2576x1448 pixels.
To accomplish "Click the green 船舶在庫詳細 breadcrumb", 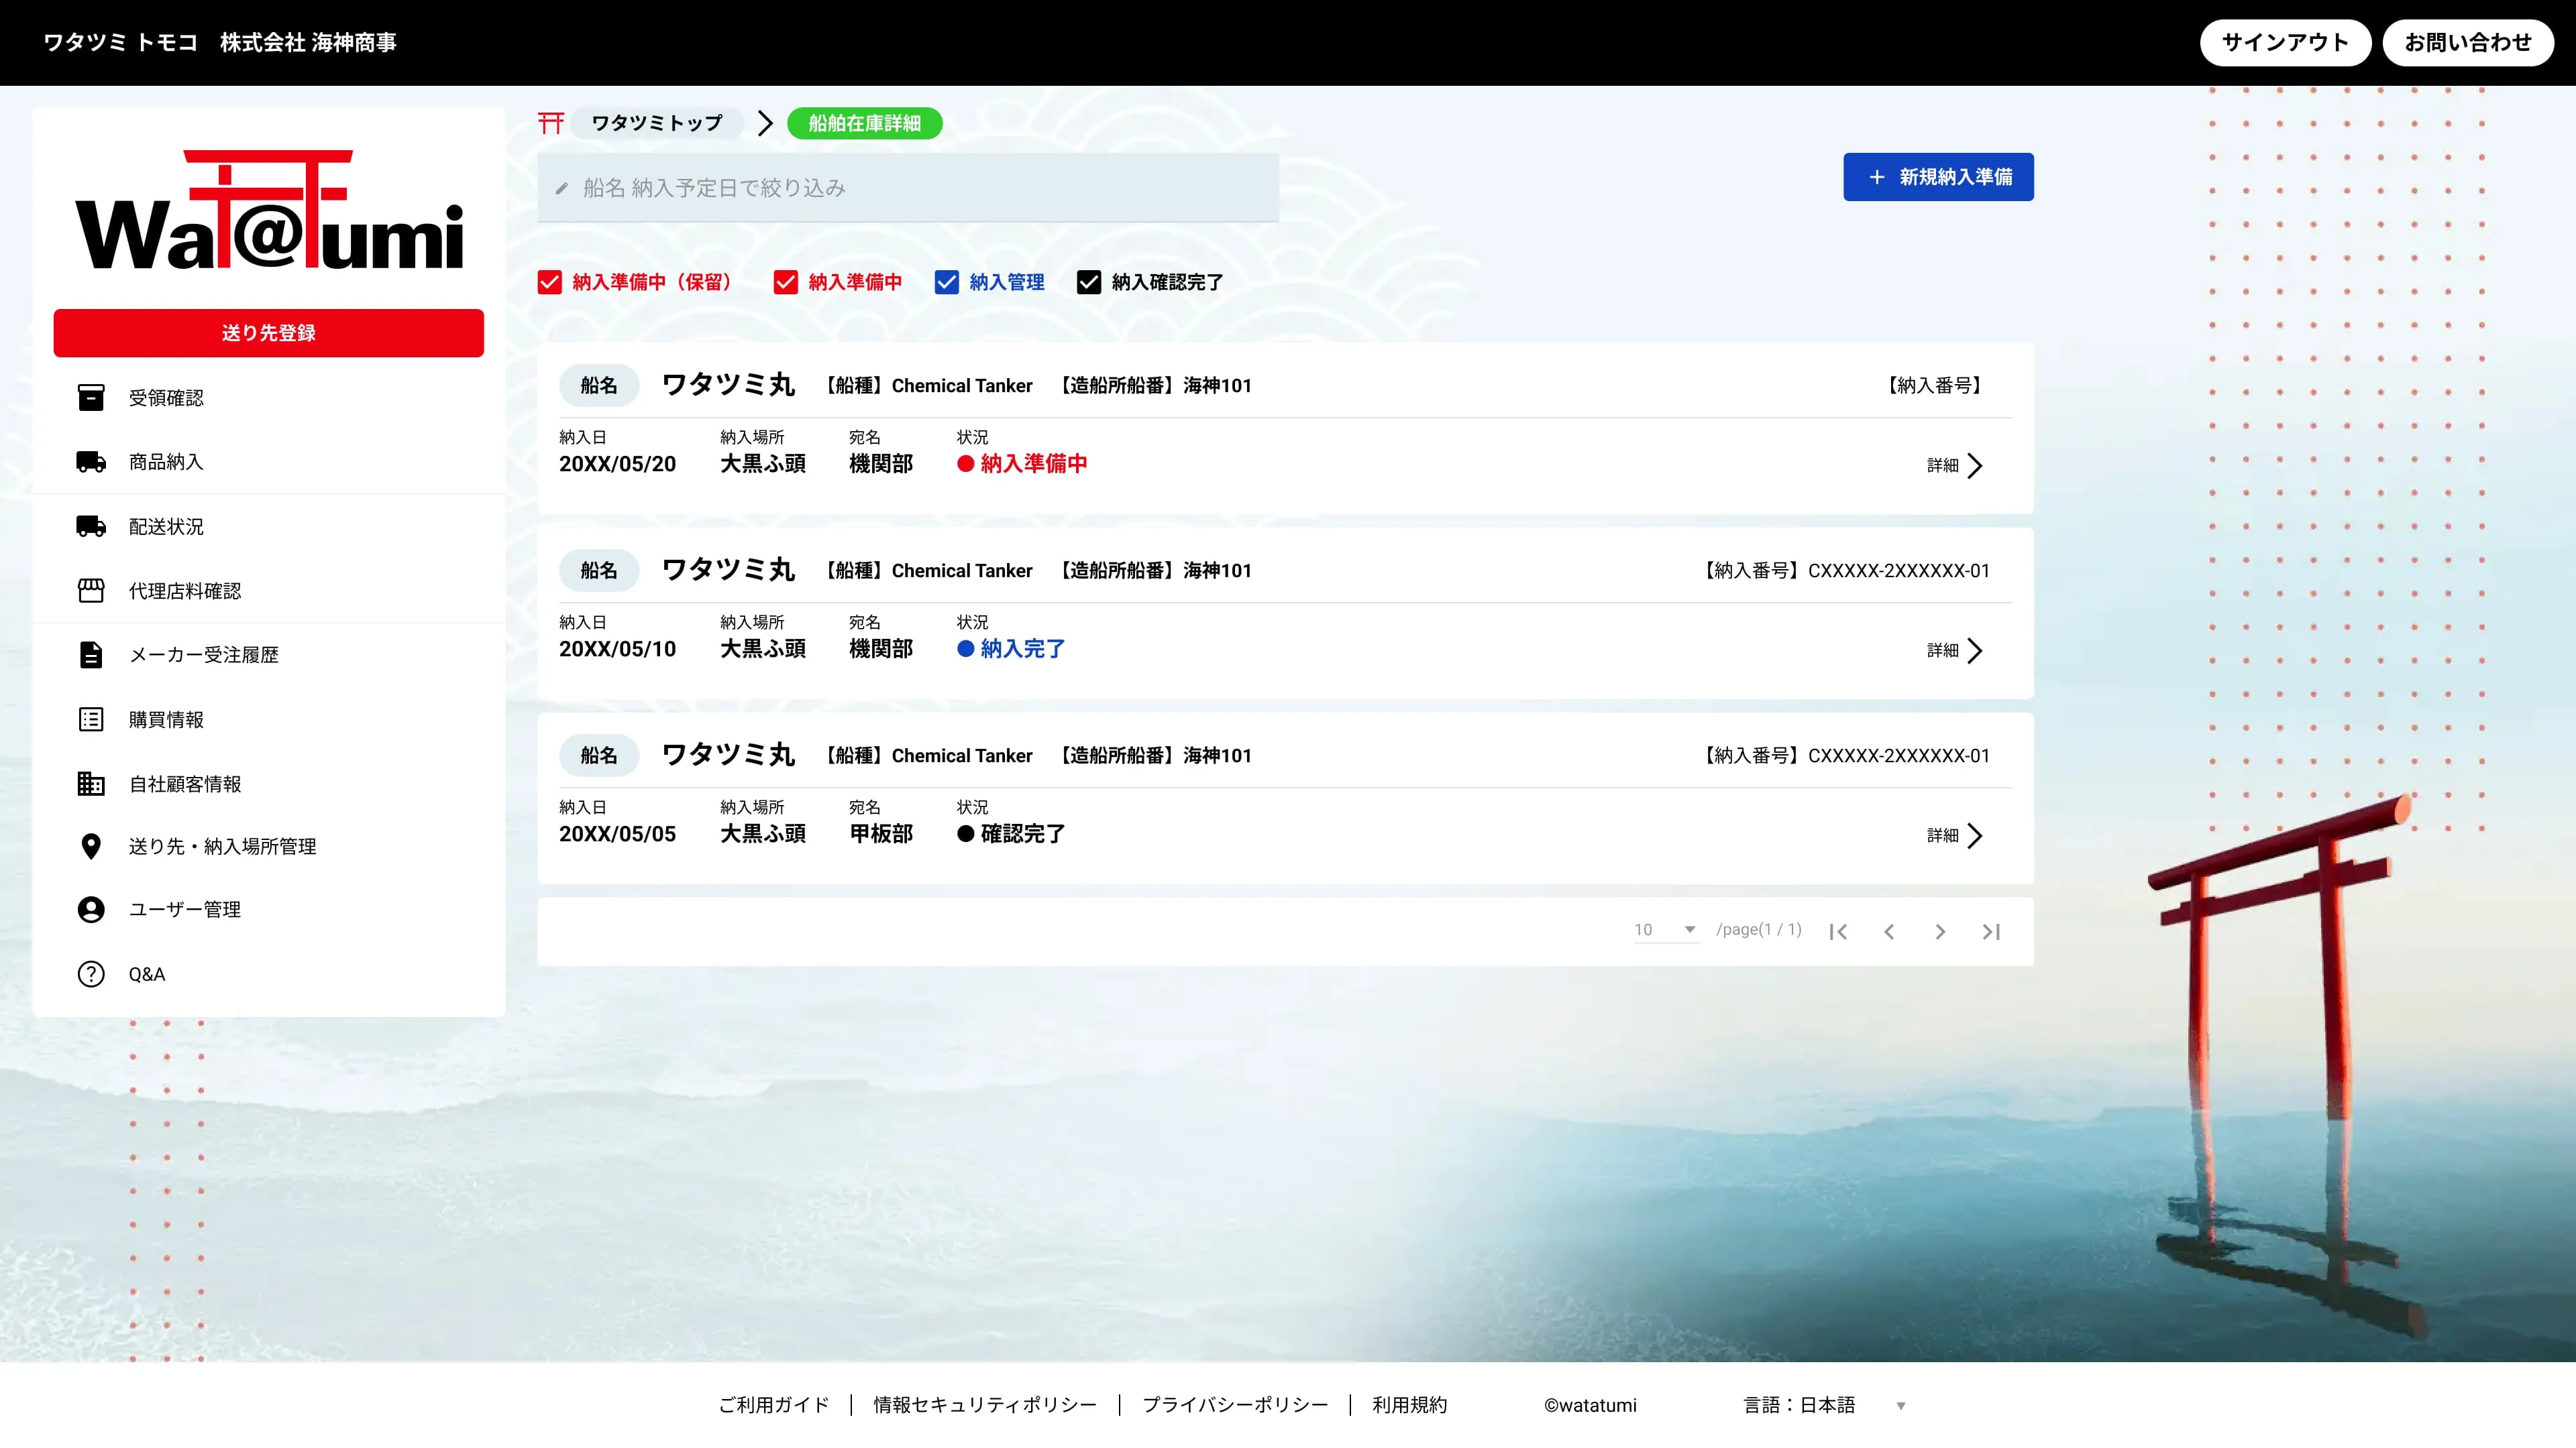I will [x=865, y=123].
